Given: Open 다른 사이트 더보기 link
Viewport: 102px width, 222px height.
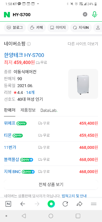Looking at the screenshot, I should pos(83,44).
